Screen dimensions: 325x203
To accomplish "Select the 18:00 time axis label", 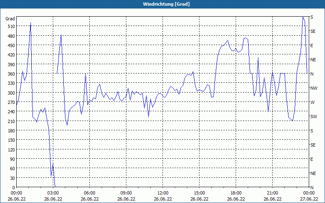I will (x=236, y=193).
